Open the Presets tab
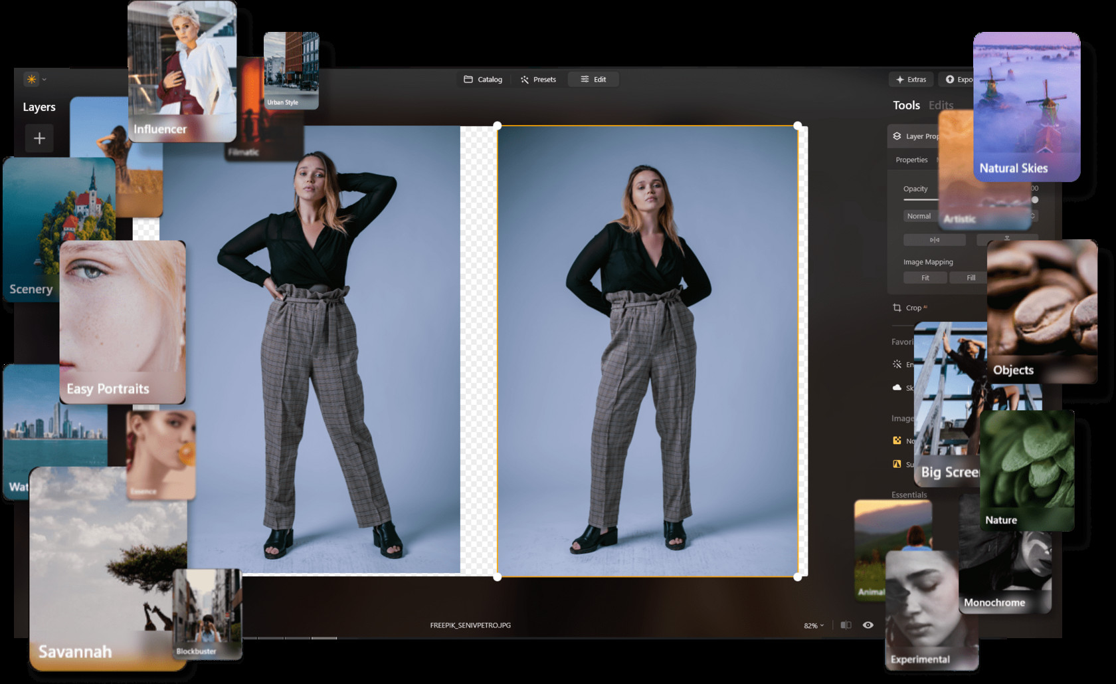This screenshot has width=1116, height=684. 539,79
